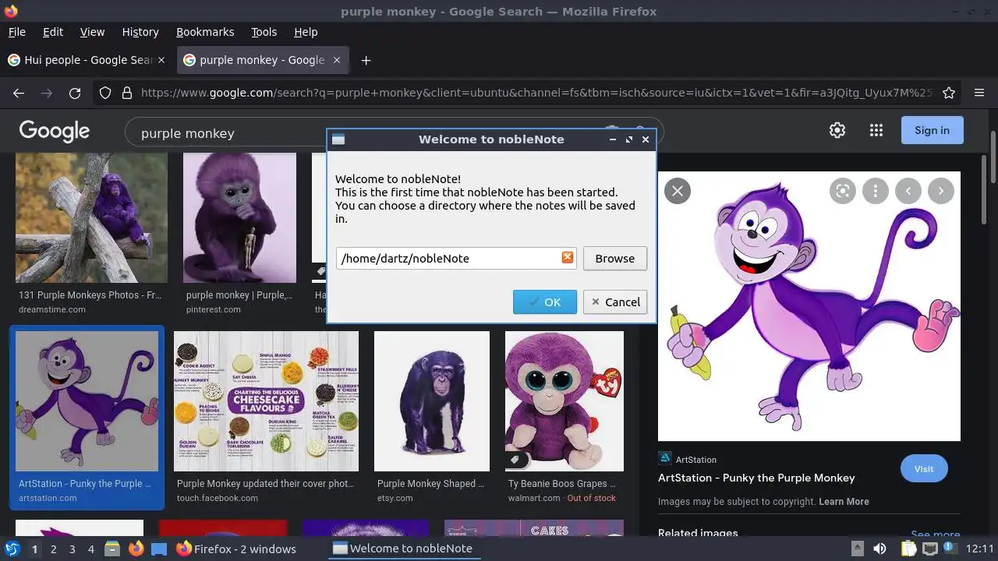Open the Tools menu in Firefox
The width and height of the screenshot is (998, 561).
coord(264,32)
